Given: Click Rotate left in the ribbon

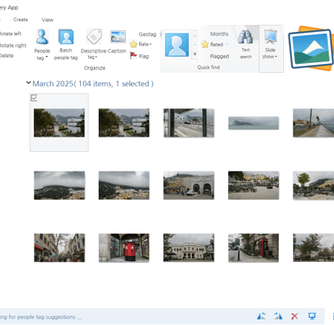Looking at the screenshot, I should (11, 34).
